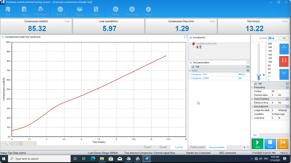Collapse the End judgment section
291x163 pixels.
click(252, 106)
